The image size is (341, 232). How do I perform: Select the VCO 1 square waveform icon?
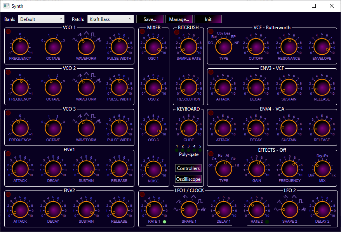93,34
